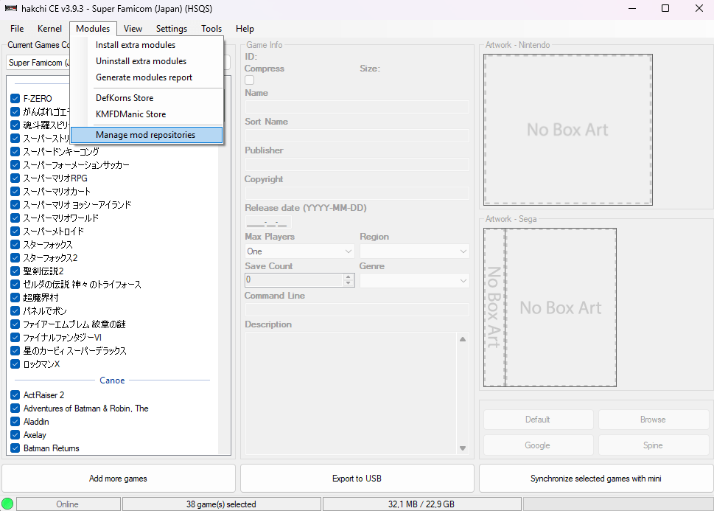Select game パネルでポン in list
Screen dimensions: 714x511
point(45,311)
